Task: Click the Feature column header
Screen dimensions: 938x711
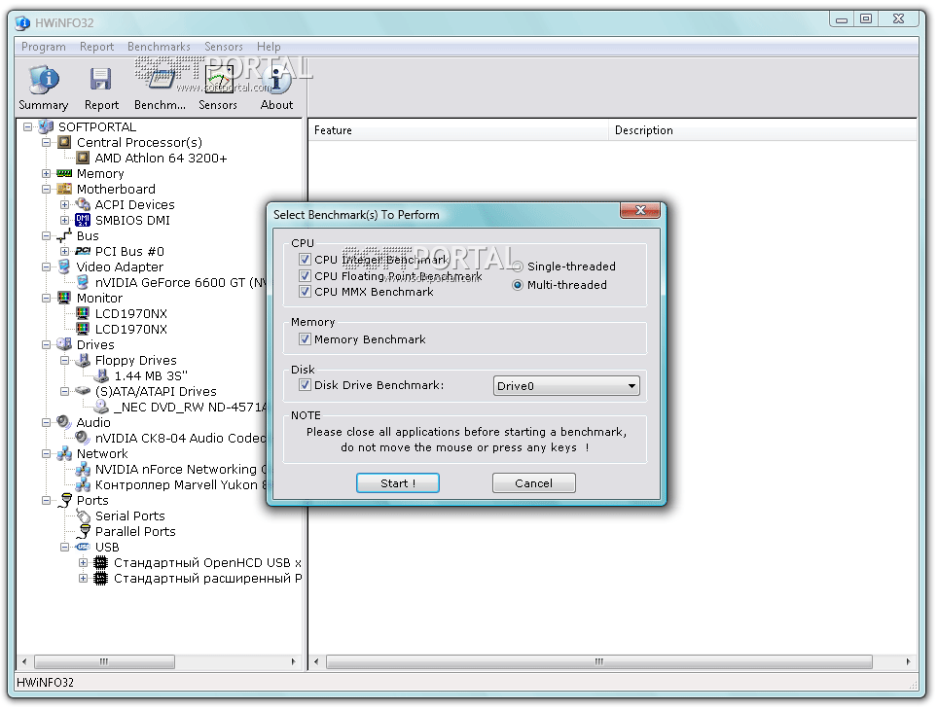Action: [458, 130]
